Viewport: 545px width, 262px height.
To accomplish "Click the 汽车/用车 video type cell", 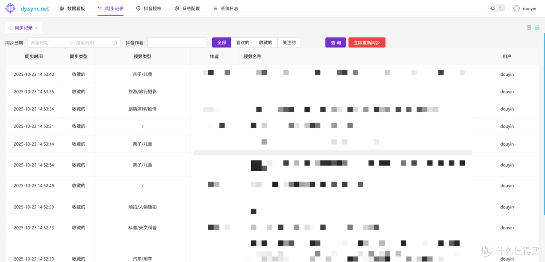I will point(142,259).
